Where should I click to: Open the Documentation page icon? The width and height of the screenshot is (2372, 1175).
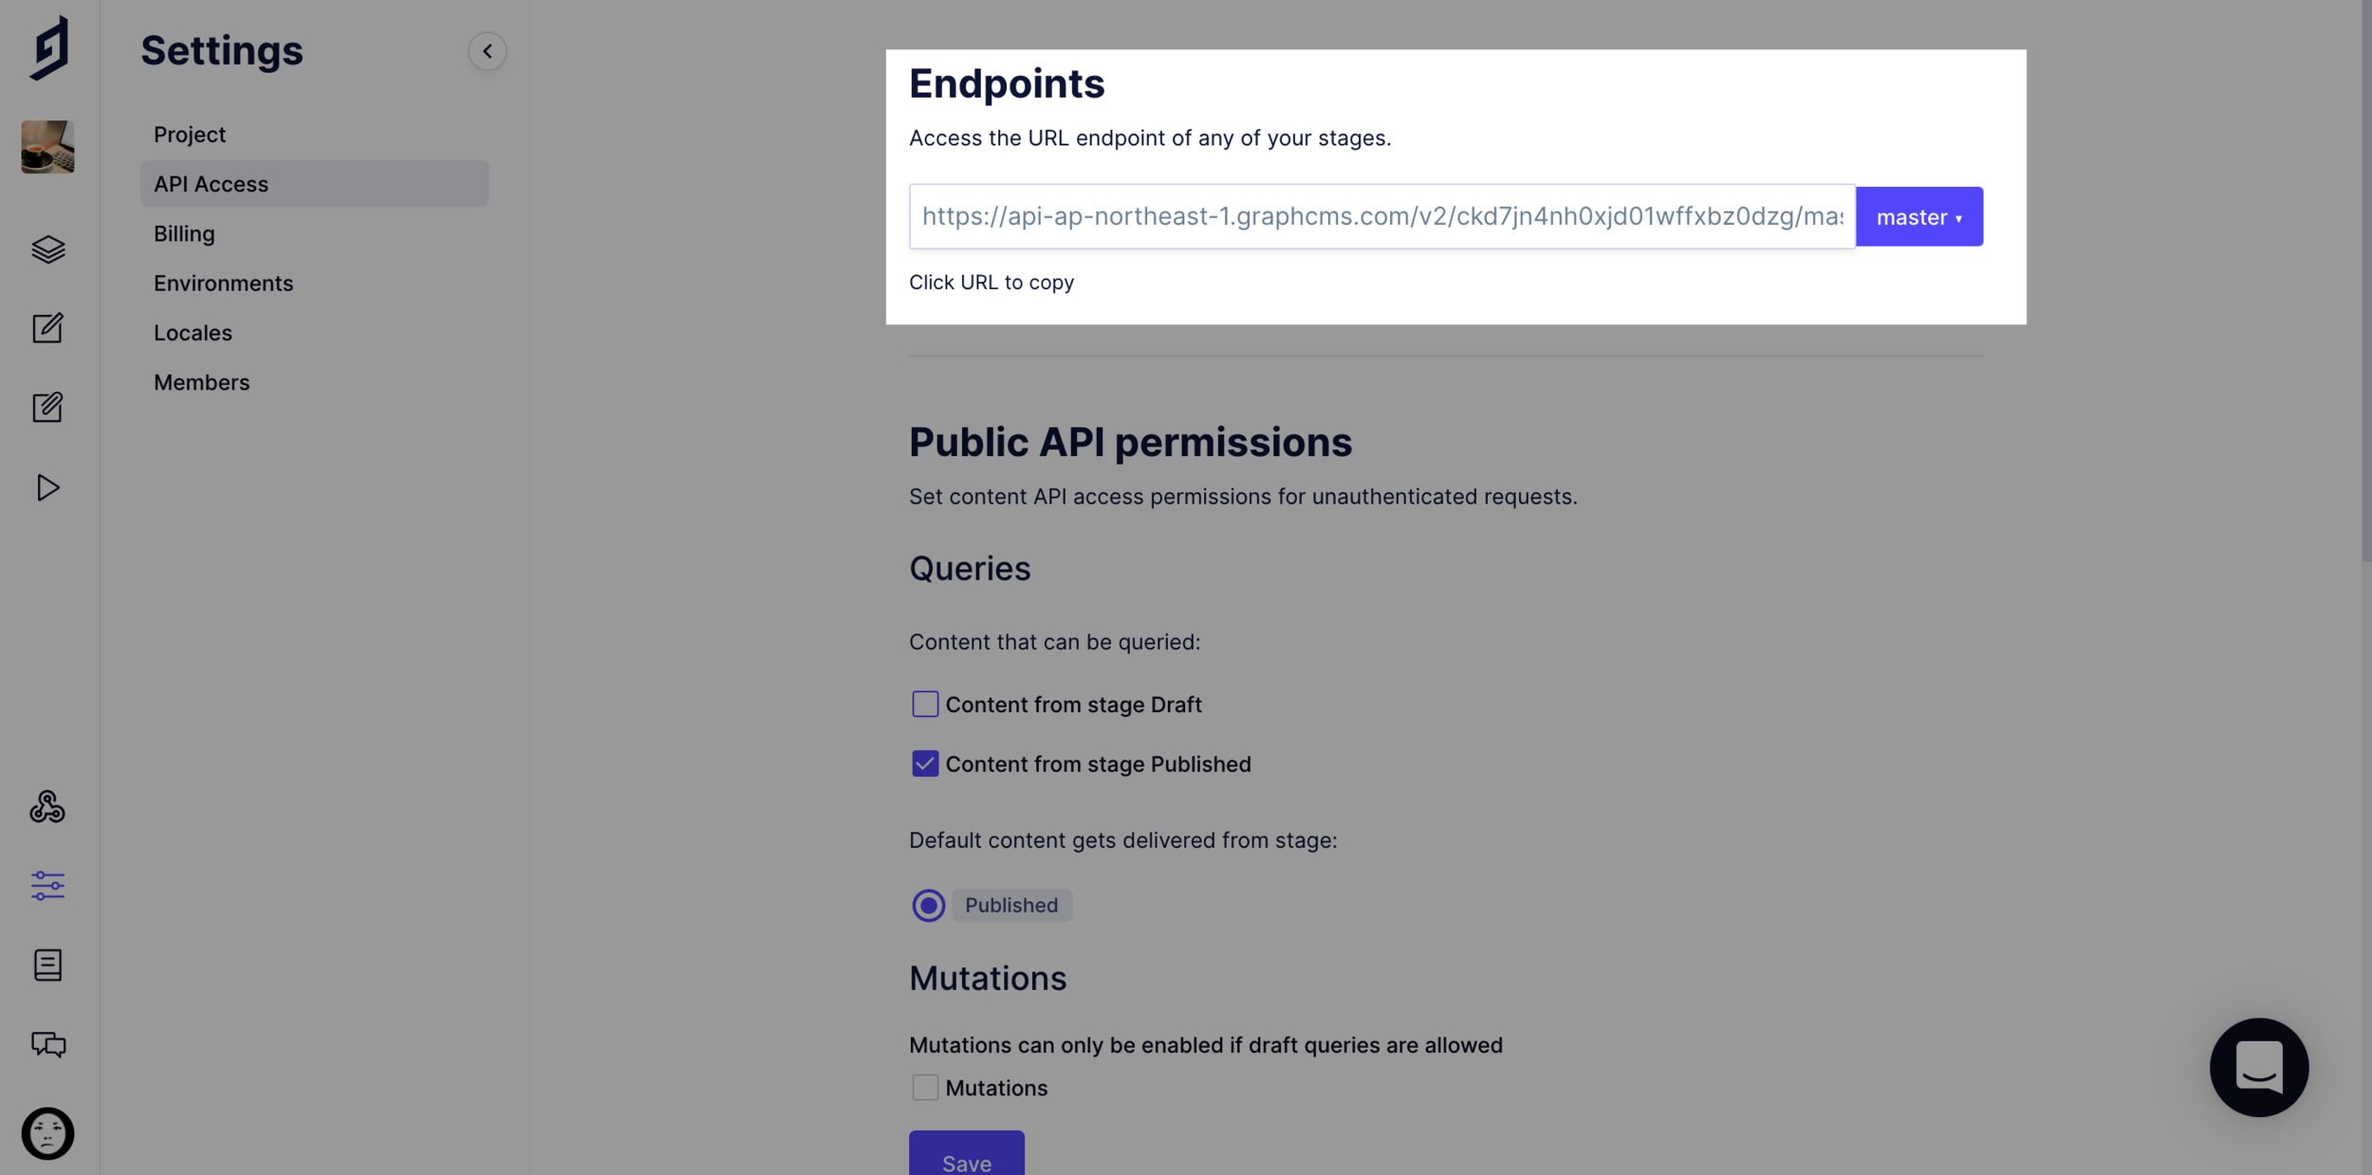[47, 964]
